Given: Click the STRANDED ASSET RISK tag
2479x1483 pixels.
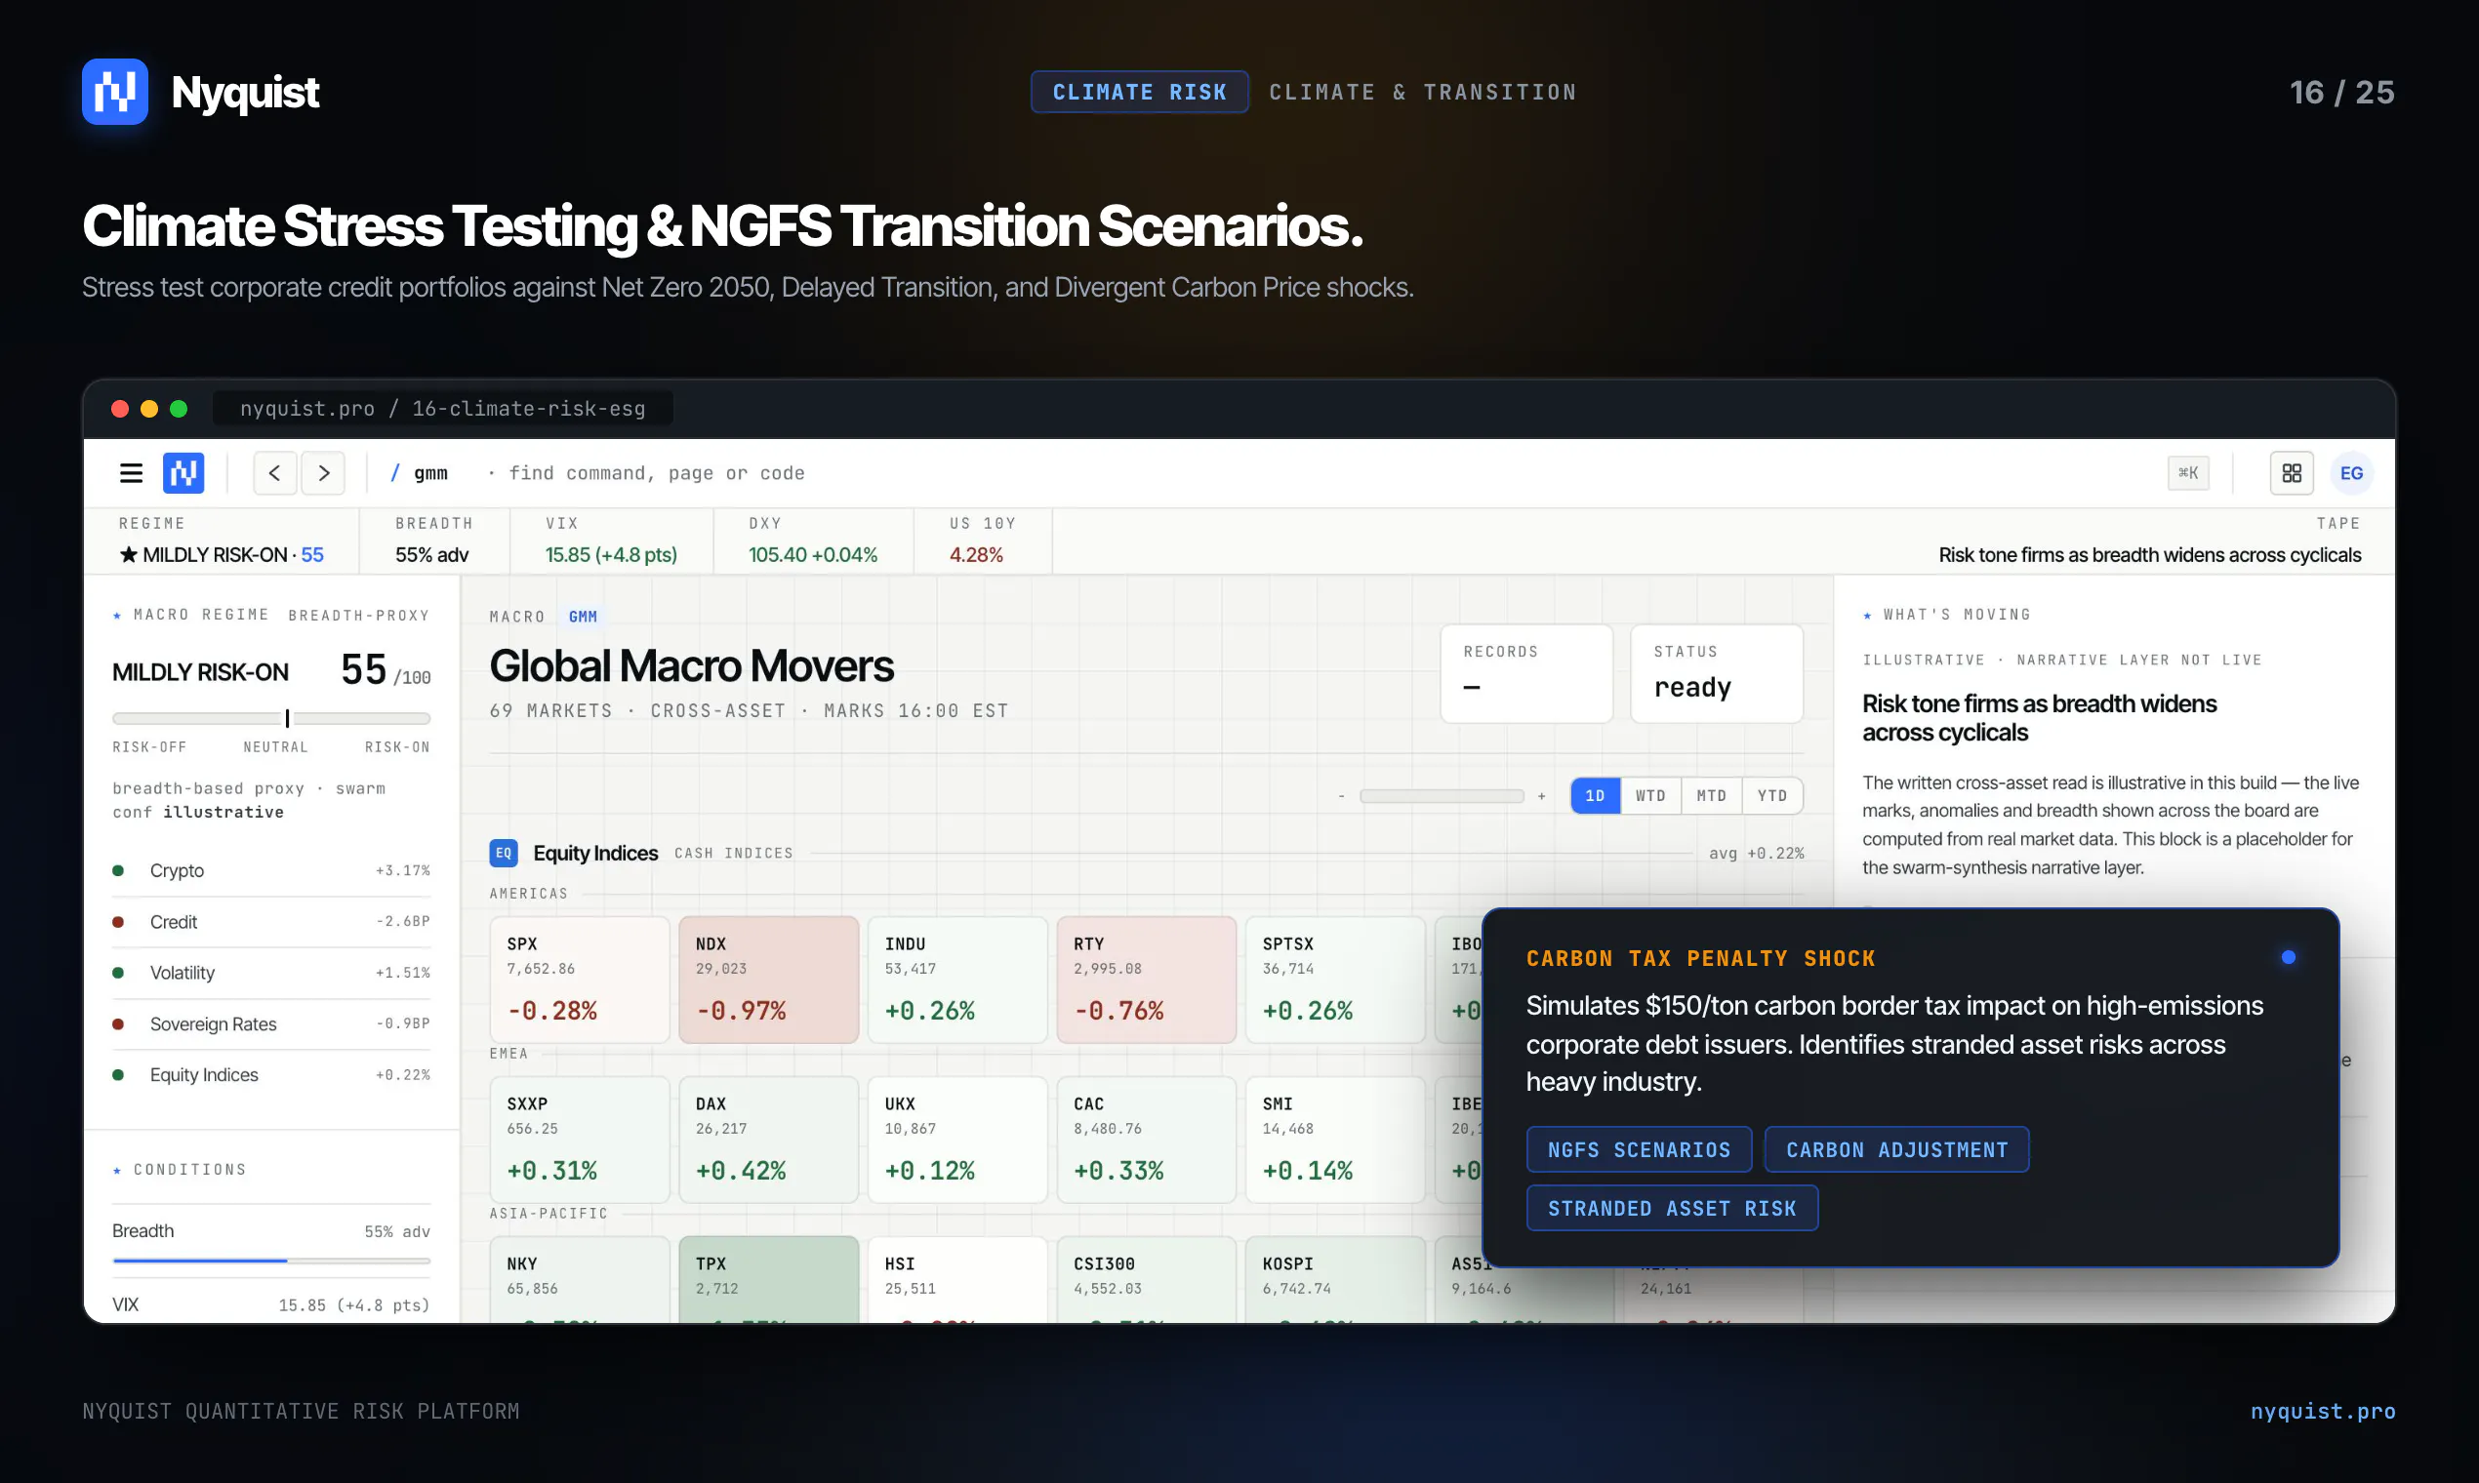Looking at the screenshot, I should [1671, 1208].
